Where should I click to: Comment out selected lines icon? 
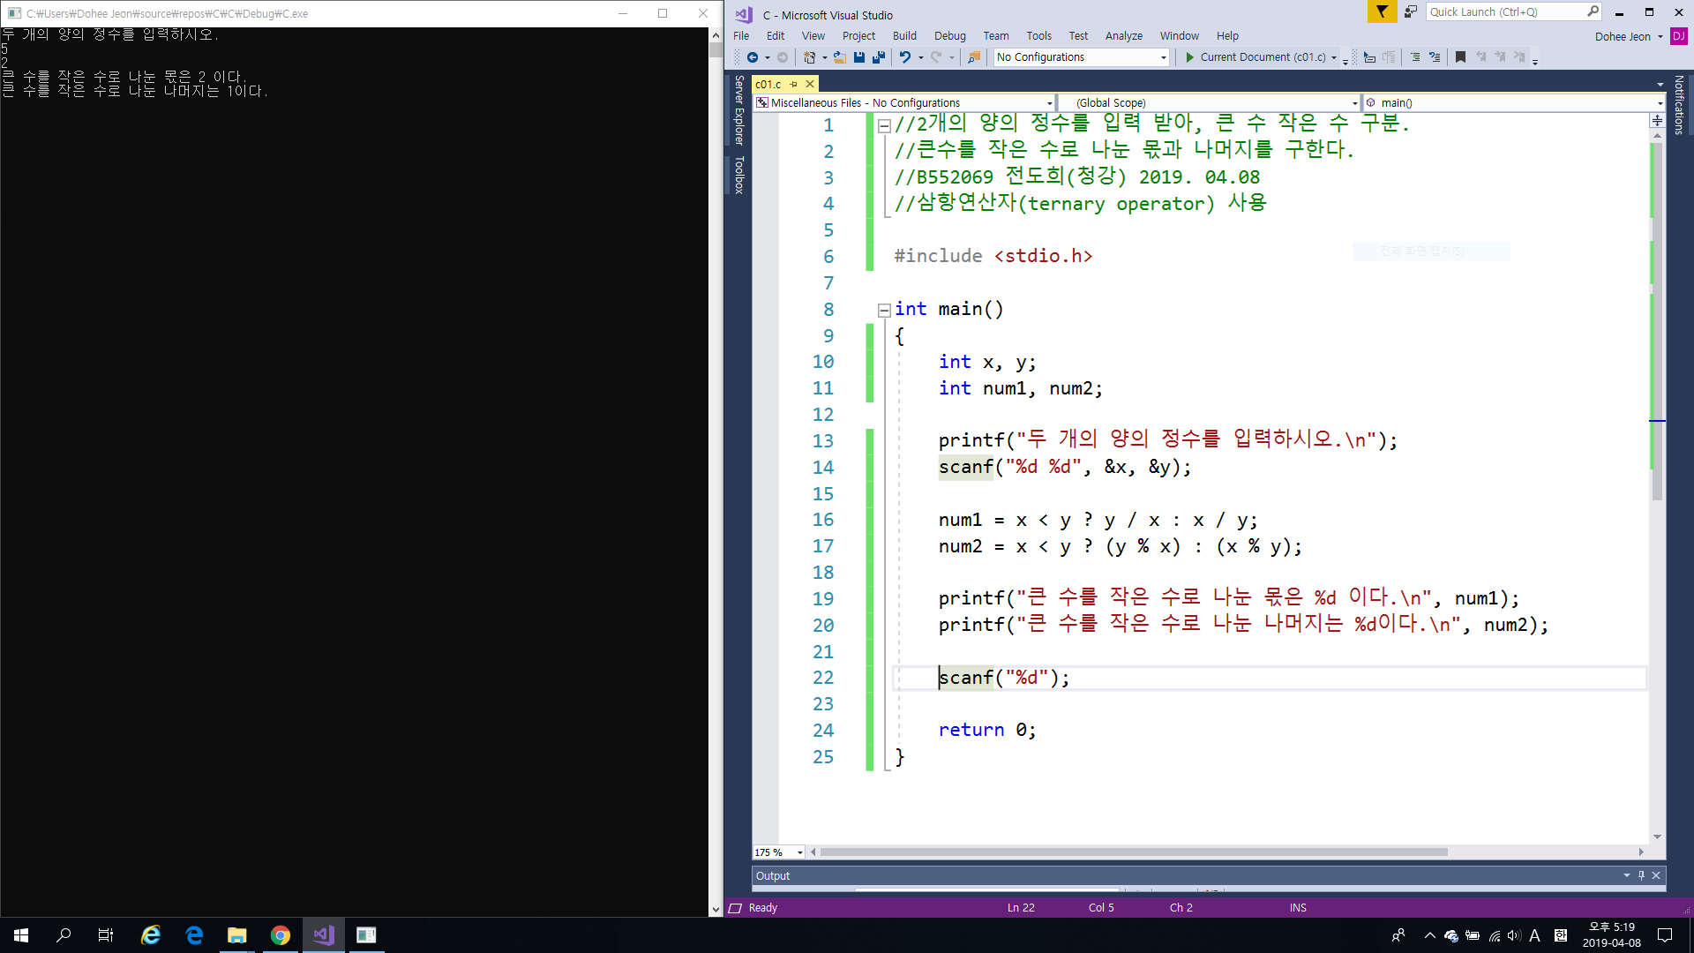1415,57
